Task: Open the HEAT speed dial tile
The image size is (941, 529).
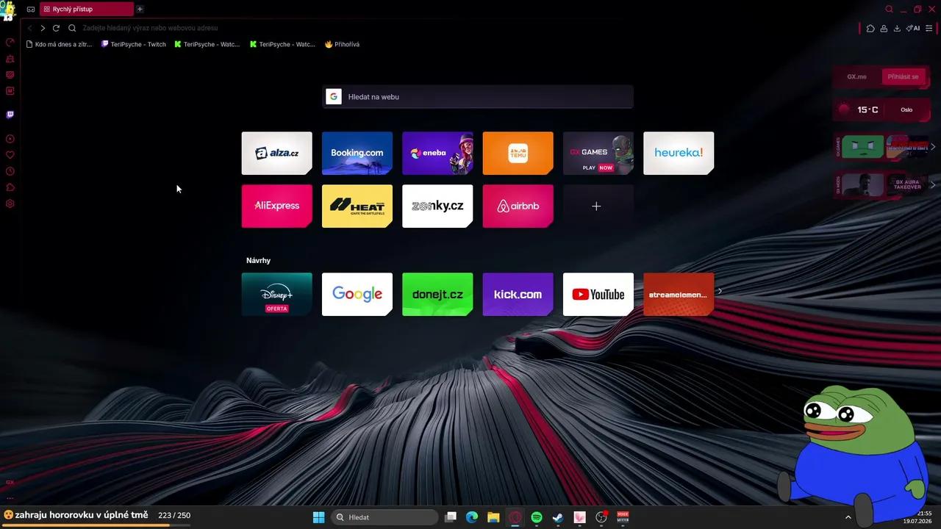Action: [x=357, y=206]
